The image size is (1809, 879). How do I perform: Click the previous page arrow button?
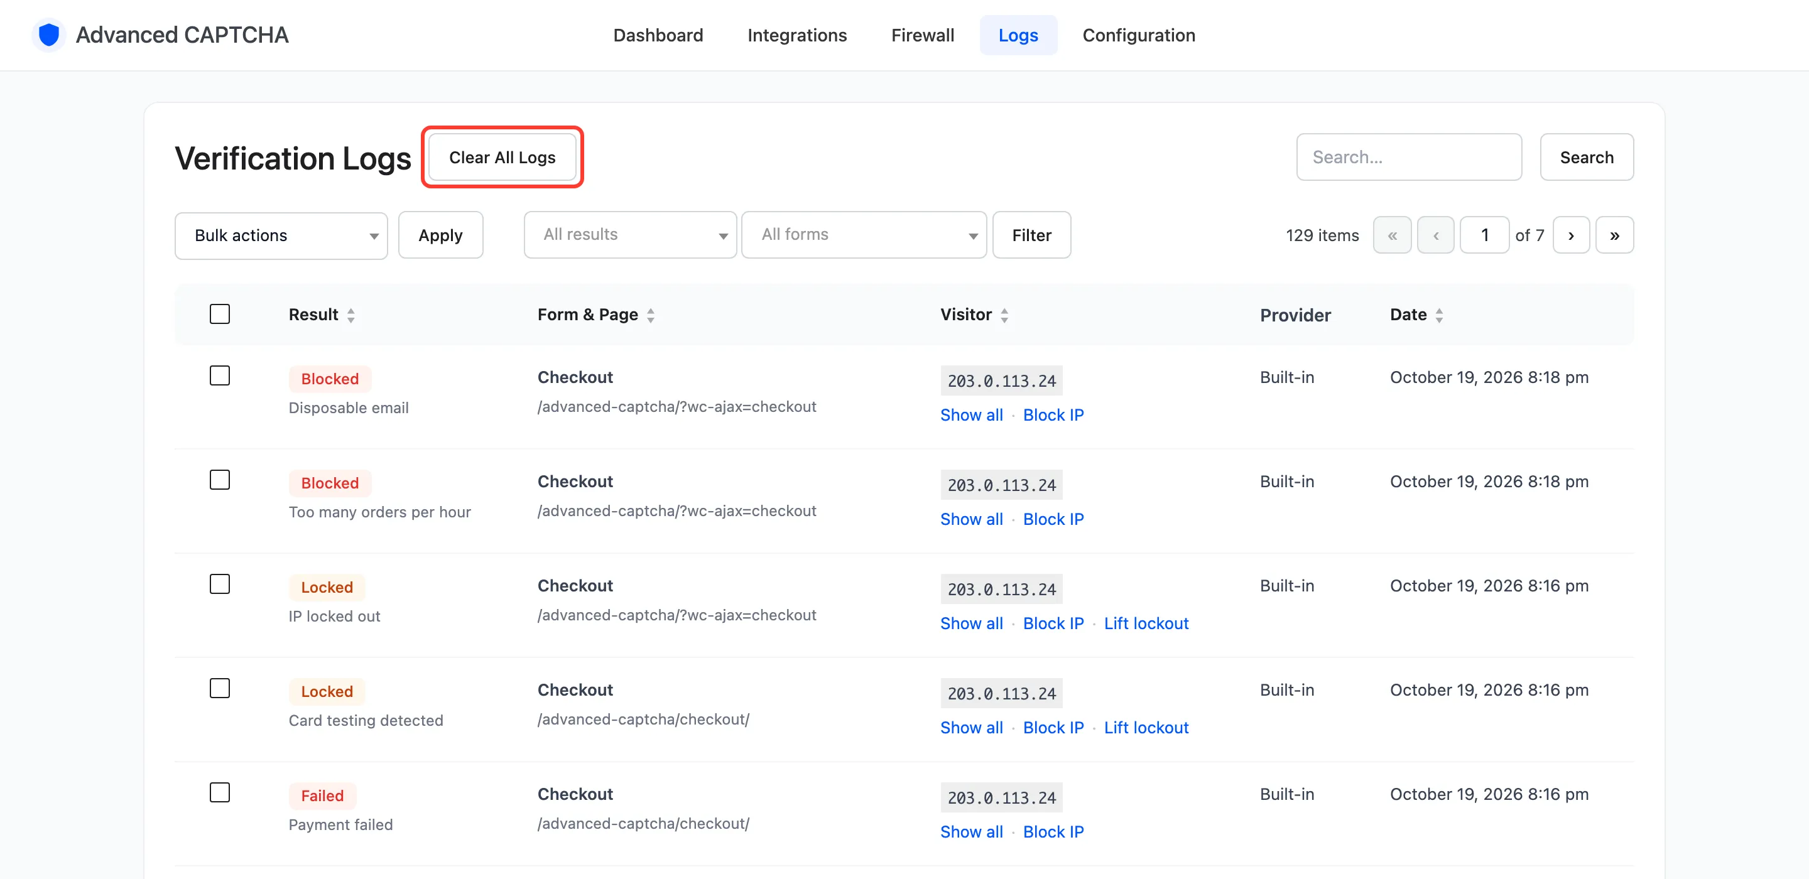1435,235
